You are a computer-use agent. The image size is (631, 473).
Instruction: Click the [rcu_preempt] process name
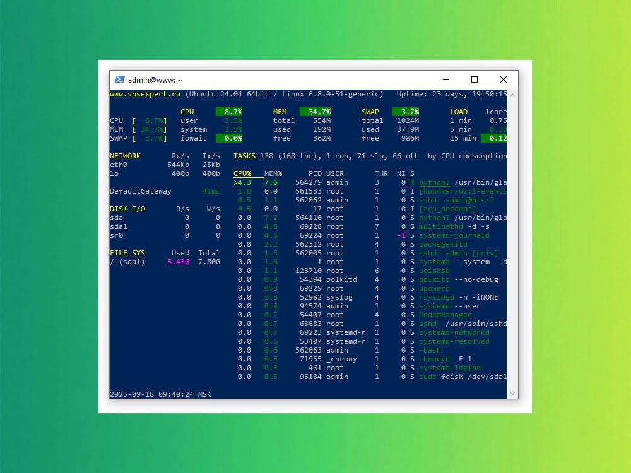pyautogui.click(x=447, y=209)
